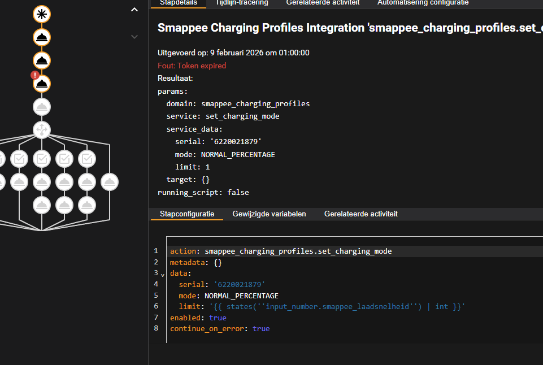Click the red error exclamation badge
The width and height of the screenshot is (543, 365).
pyautogui.click(x=34, y=75)
